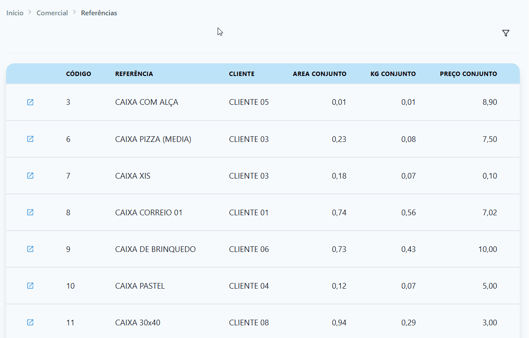Open record for CAIXA PASTEL

pos(30,286)
